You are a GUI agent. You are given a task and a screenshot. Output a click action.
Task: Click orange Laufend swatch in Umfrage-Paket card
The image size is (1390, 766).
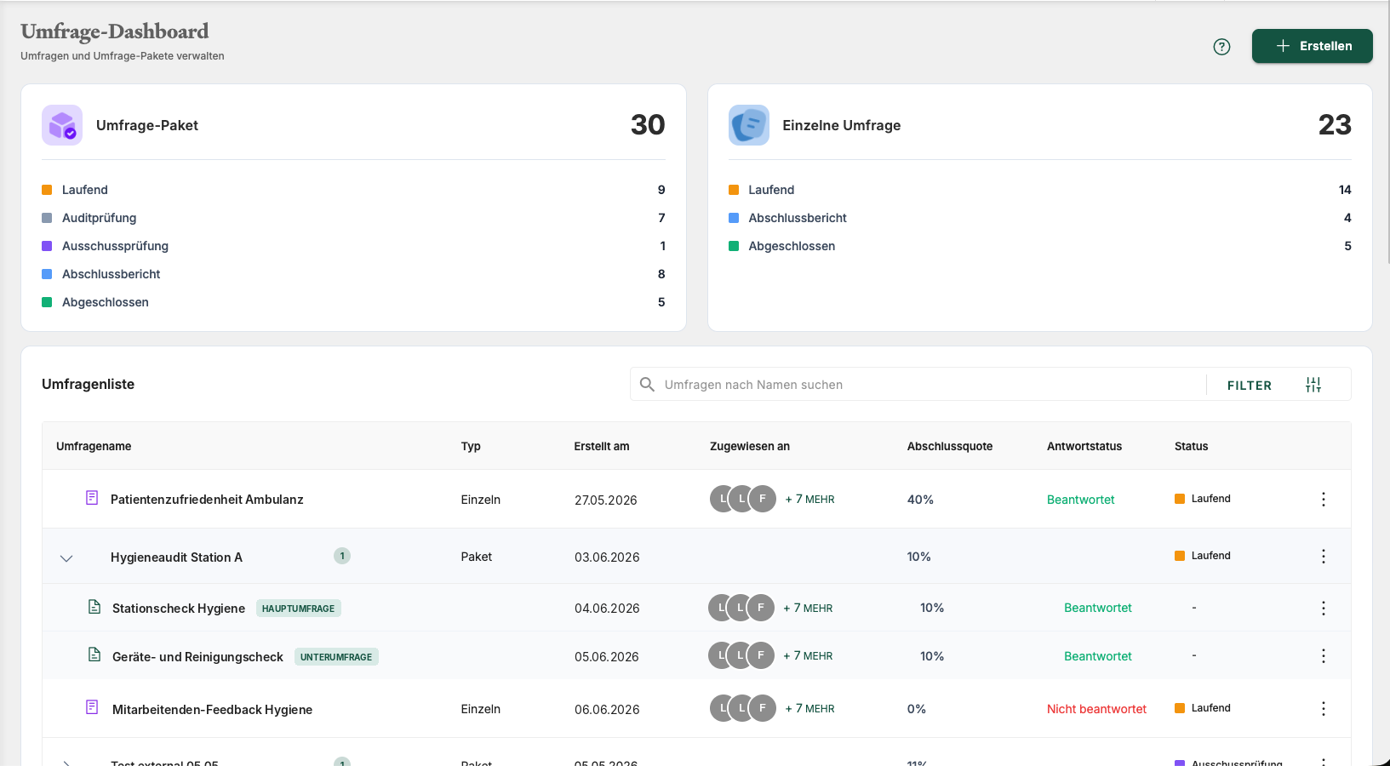(x=47, y=190)
